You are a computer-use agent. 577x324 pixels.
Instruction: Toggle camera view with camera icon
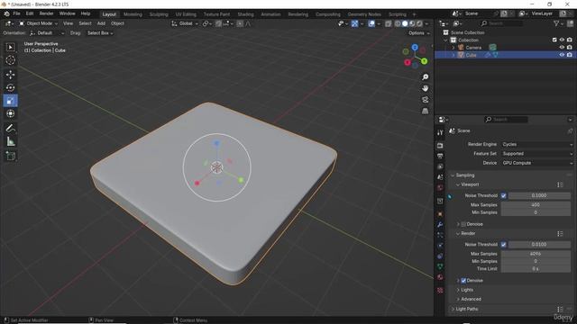(x=425, y=100)
